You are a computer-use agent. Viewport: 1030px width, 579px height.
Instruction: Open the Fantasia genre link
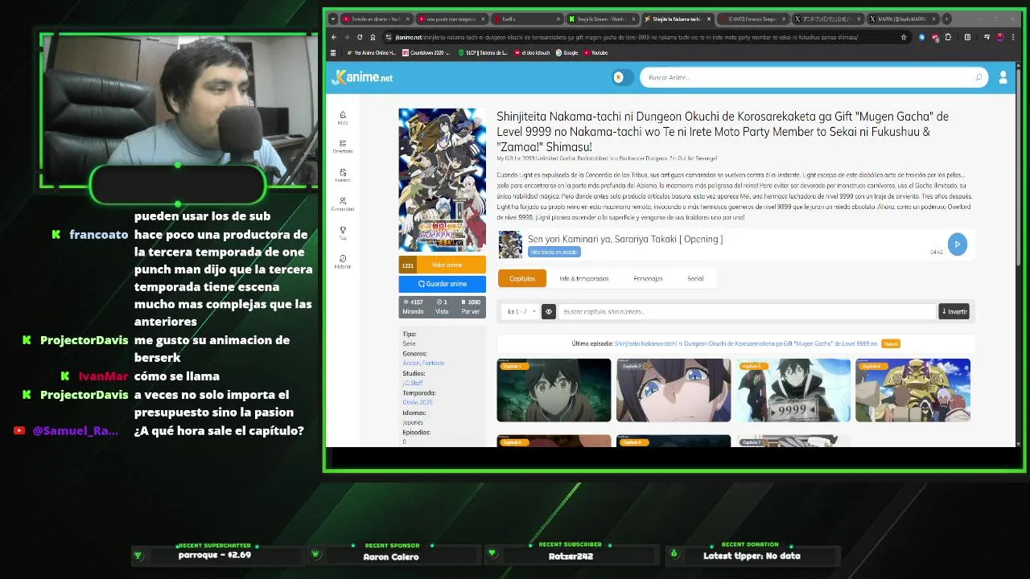(434, 363)
